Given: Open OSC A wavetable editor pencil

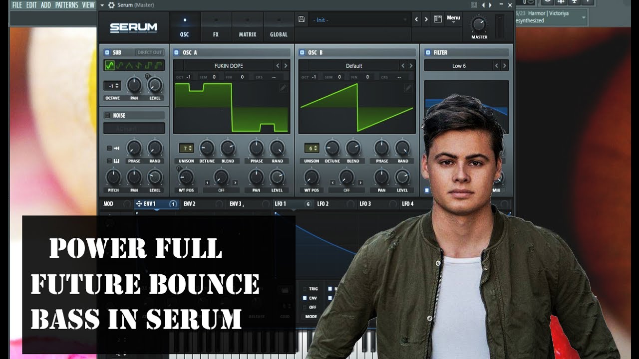Looking at the screenshot, I should 283,88.
